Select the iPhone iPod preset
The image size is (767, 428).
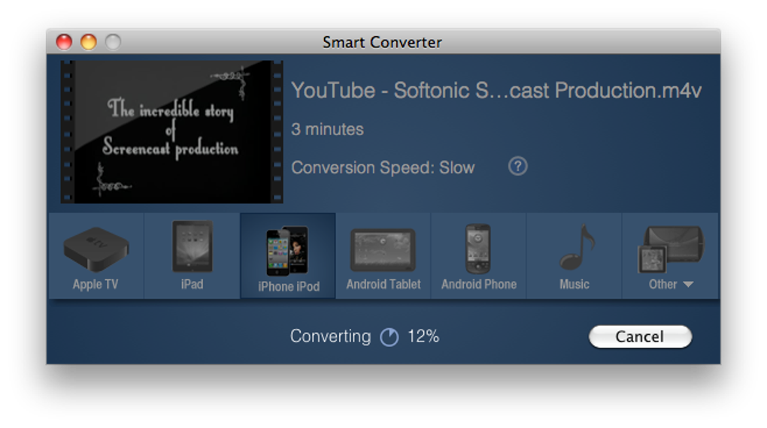click(288, 256)
